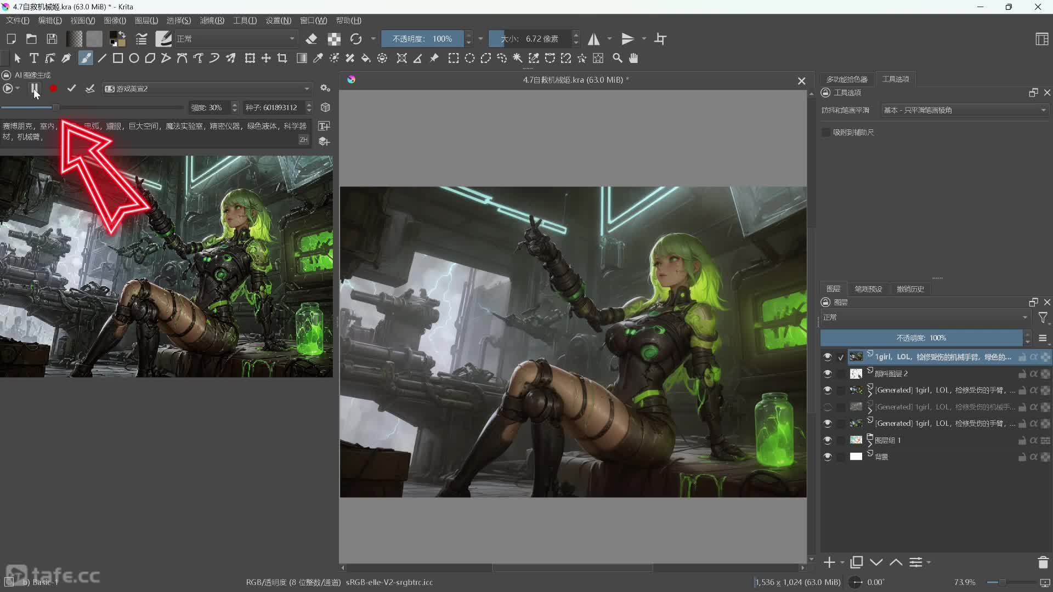Select the Line tool

pyautogui.click(x=102, y=58)
